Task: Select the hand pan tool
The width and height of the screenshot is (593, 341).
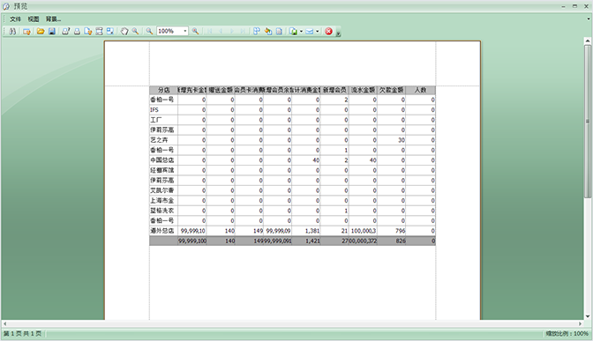Action: click(124, 32)
